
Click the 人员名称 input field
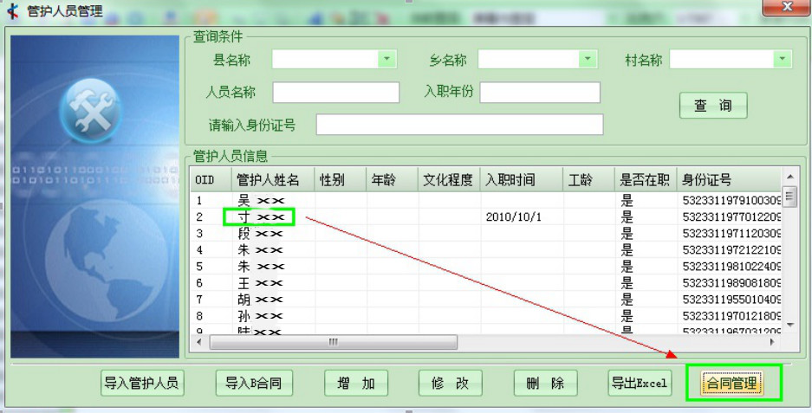pyautogui.click(x=336, y=93)
